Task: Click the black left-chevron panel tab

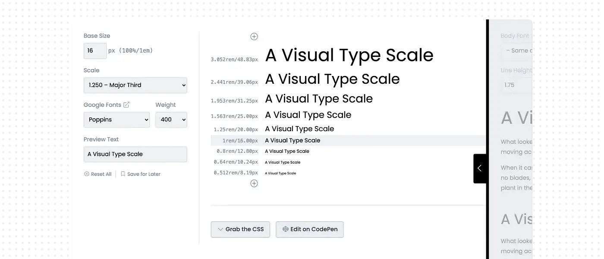Action: click(480, 168)
